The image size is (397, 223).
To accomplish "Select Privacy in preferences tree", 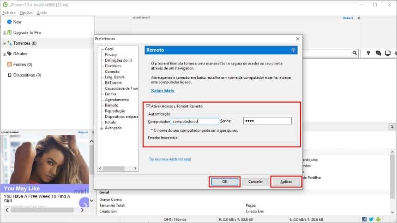I will click(x=111, y=55).
